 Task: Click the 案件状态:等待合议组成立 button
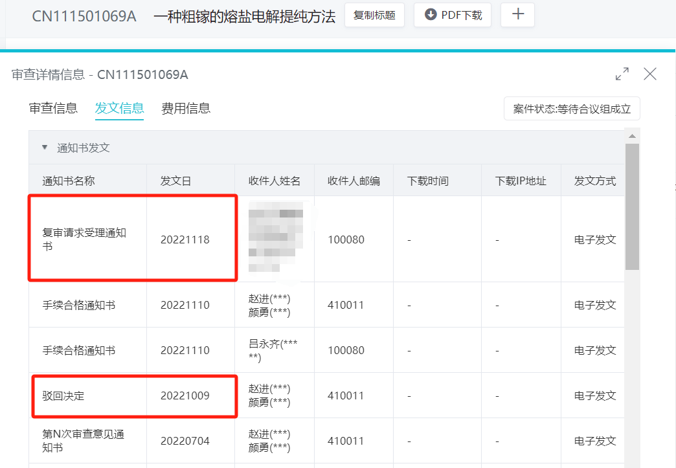[572, 109]
